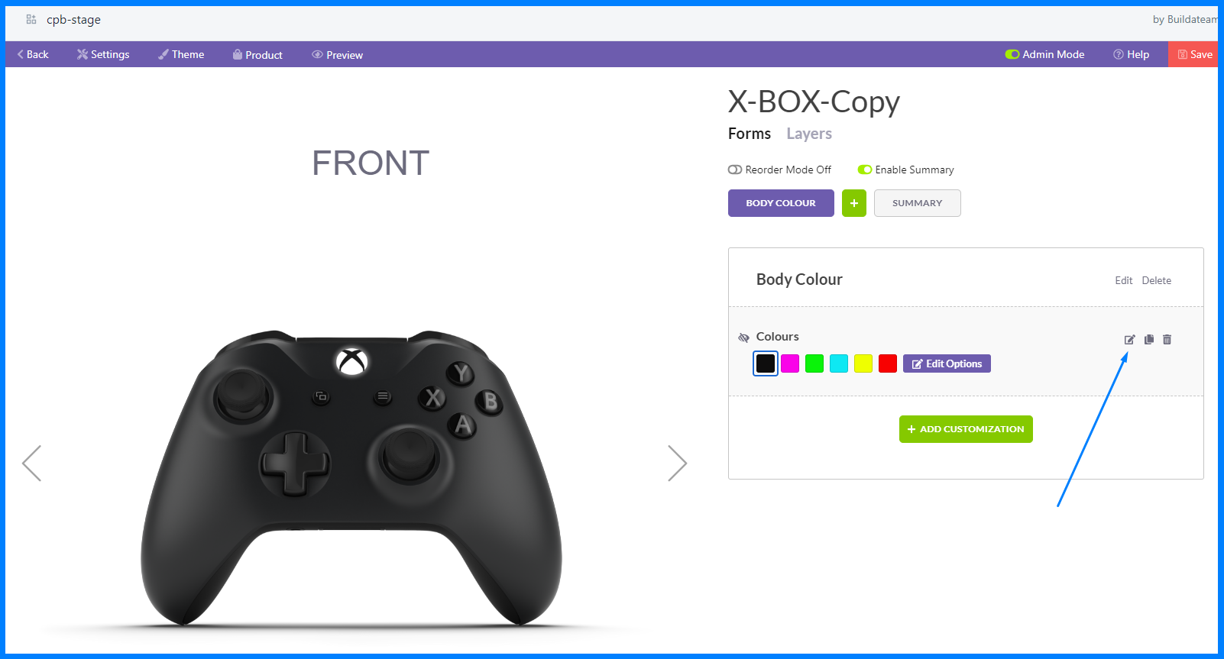Click the green plus add form button

(x=854, y=203)
